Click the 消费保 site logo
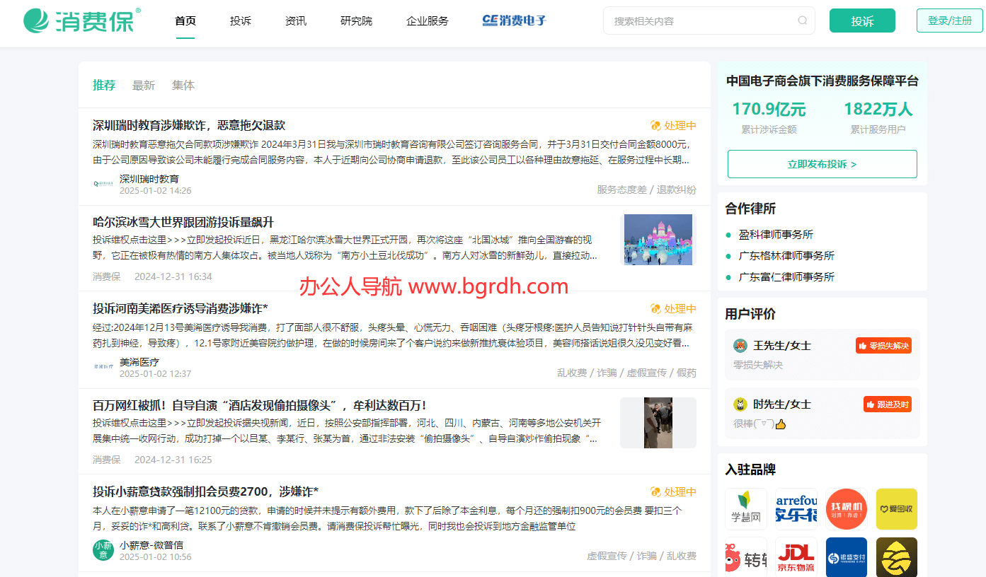986x577 pixels. 81,21
